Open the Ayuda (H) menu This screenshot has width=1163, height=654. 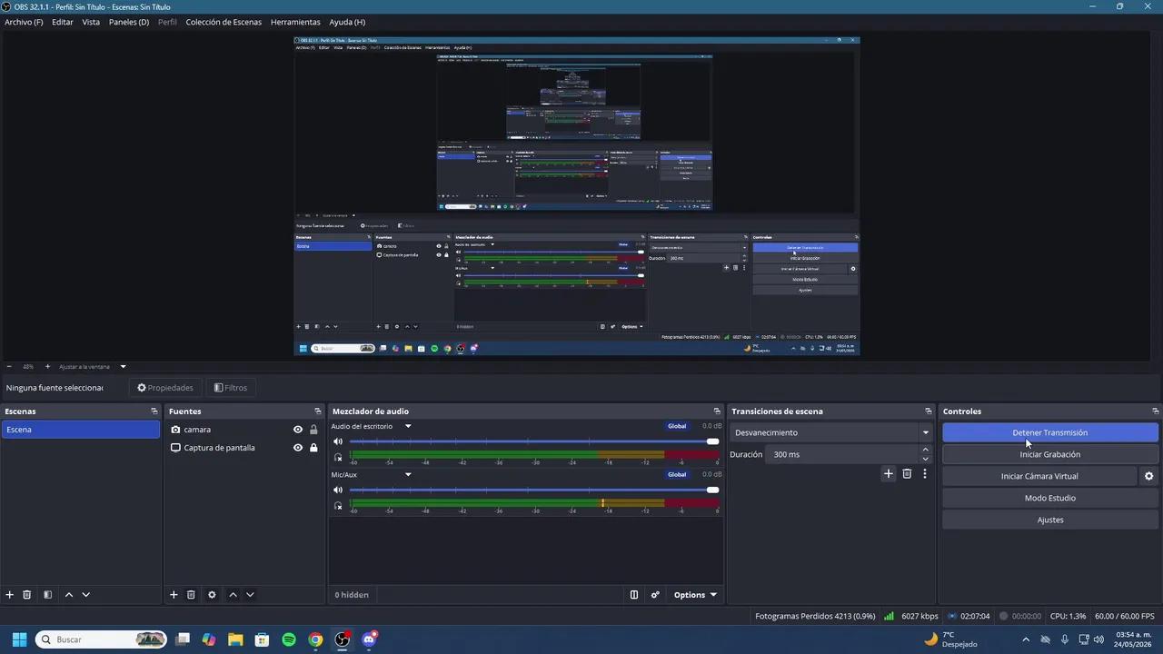(347, 22)
